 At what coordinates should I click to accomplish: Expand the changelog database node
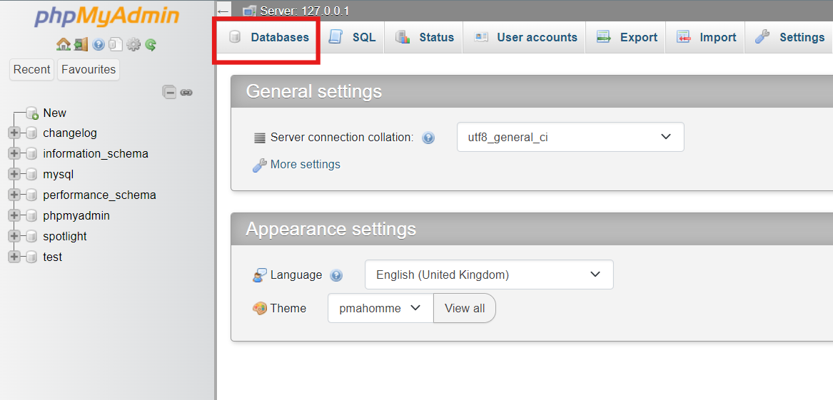[14, 133]
